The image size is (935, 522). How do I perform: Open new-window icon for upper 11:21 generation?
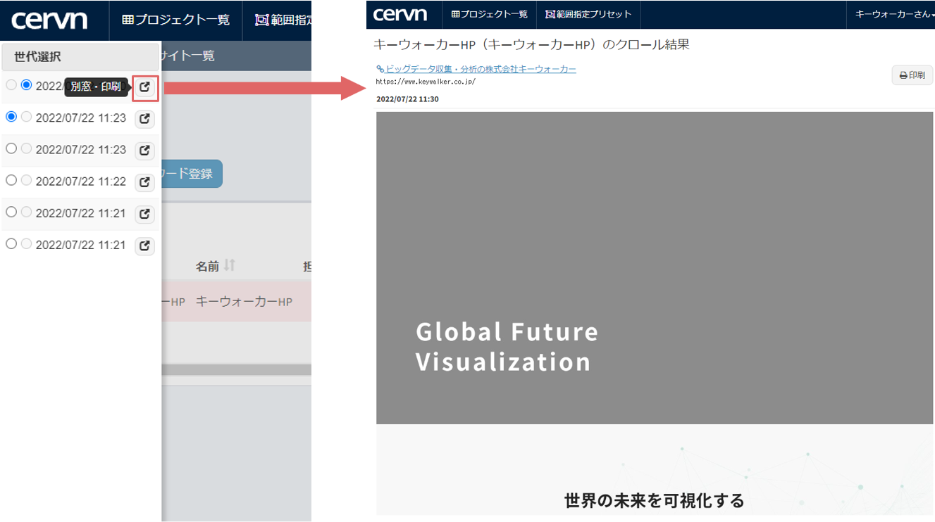tap(144, 214)
